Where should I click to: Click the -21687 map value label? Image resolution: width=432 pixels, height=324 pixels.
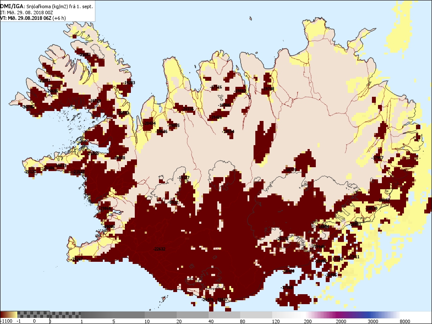[x=84, y=54]
